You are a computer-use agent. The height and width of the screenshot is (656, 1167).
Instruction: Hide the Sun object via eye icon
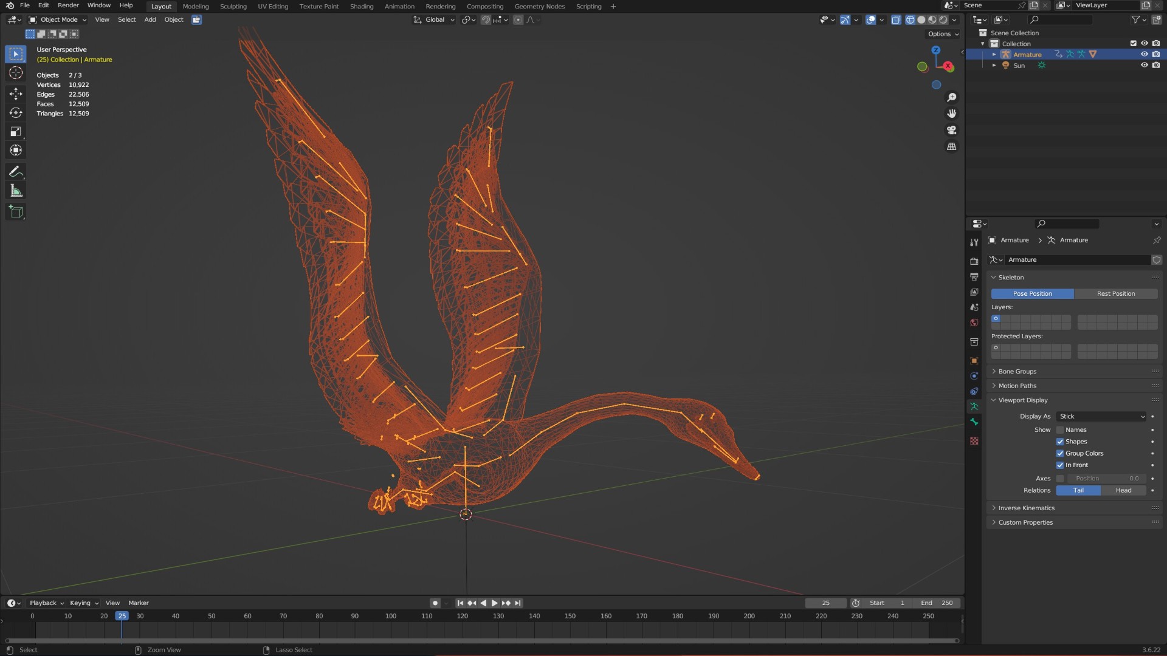[x=1144, y=65]
